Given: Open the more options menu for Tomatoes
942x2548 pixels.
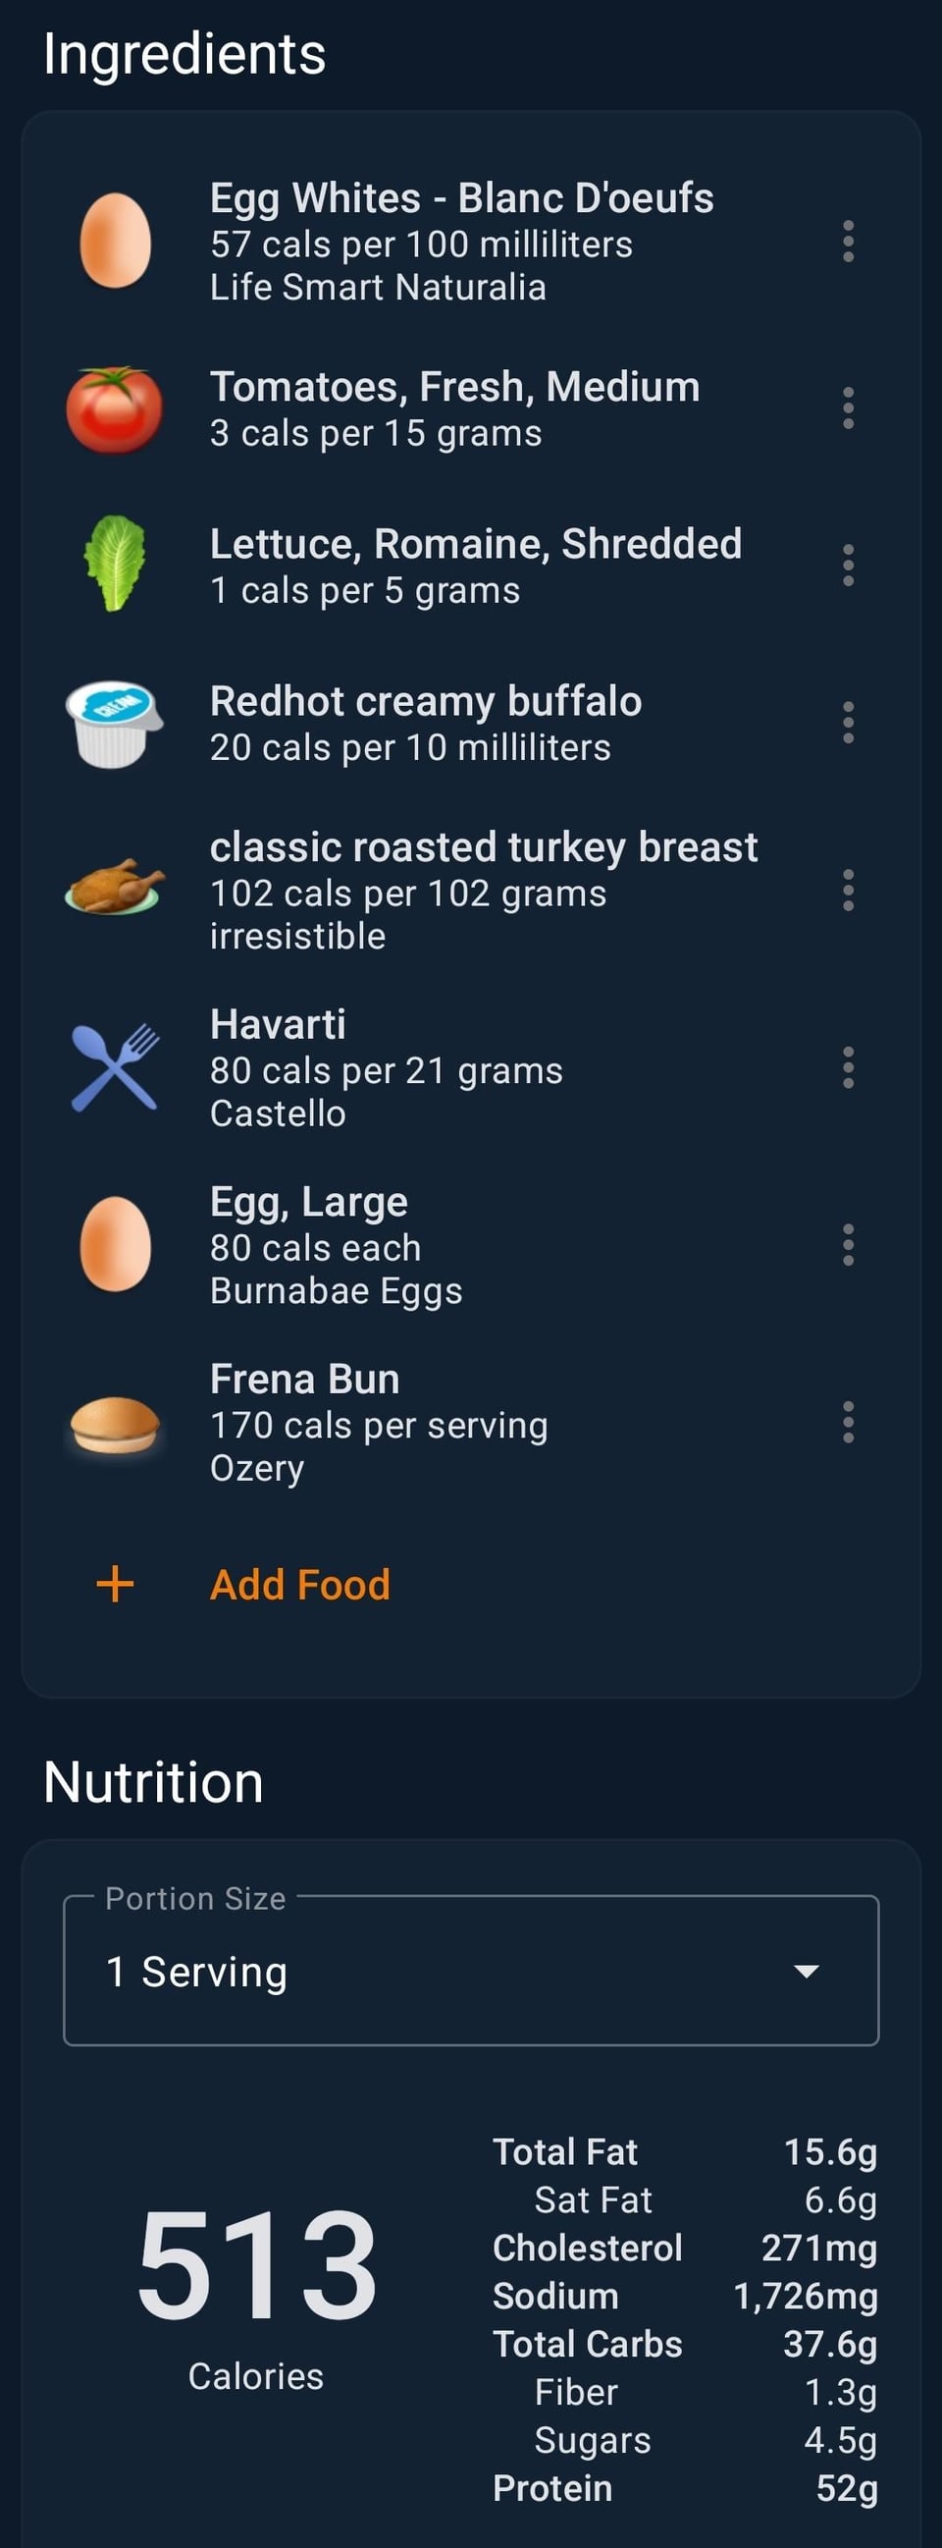Looking at the screenshot, I should click(x=847, y=408).
